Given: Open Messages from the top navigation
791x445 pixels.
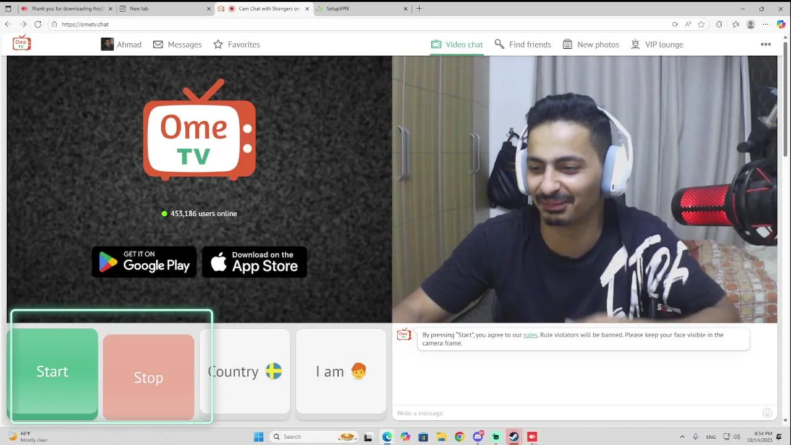Looking at the screenshot, I should point(177,44).
